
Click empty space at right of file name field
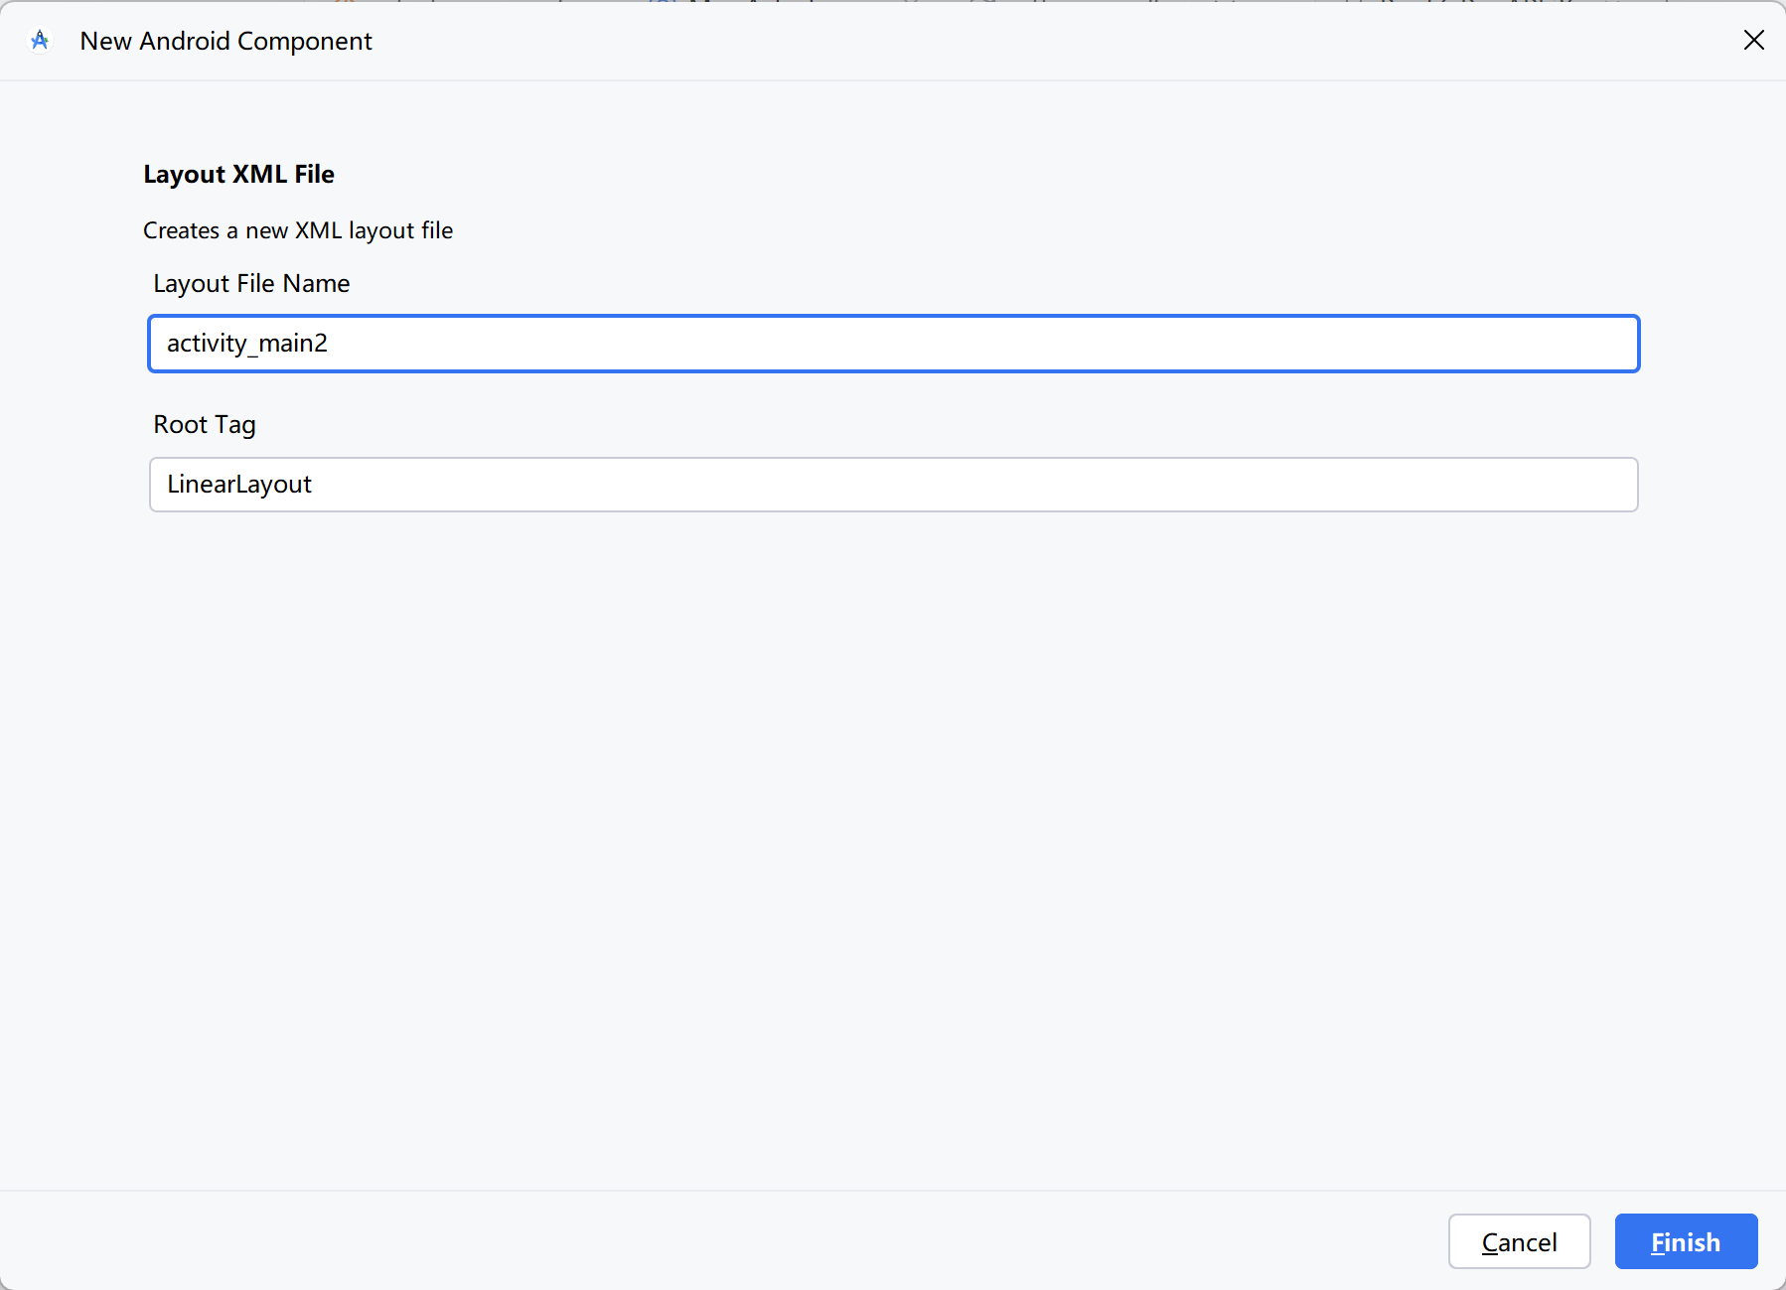tap(1391, 344)
